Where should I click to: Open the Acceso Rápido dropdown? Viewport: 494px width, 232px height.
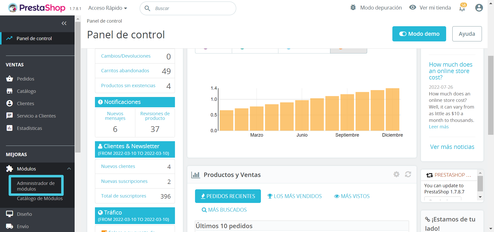[x=108, y=8]
